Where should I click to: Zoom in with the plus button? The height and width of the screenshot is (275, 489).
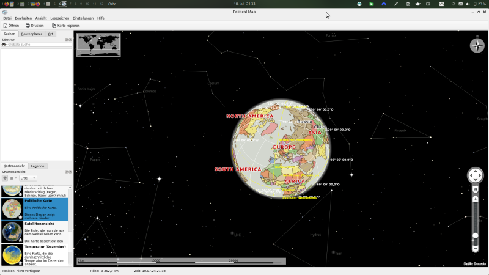pyautogui.click(x=476, y=199)
